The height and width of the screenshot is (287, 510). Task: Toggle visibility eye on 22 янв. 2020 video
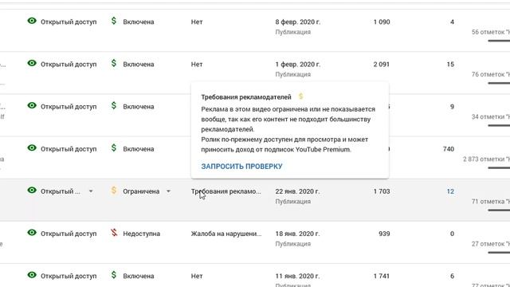32,190
